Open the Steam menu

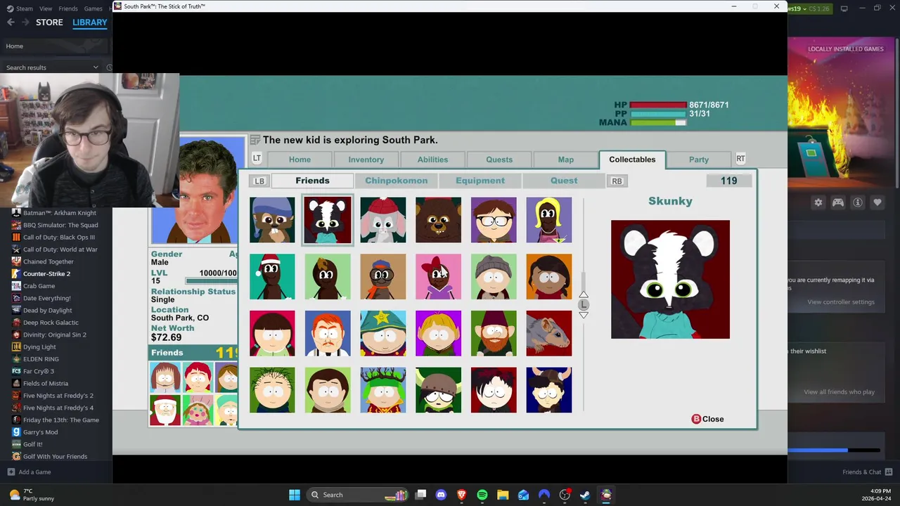pyautogui.click(x=19, y=8)
